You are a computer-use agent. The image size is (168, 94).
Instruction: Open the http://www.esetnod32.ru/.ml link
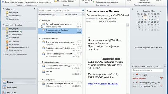point(103,84)
